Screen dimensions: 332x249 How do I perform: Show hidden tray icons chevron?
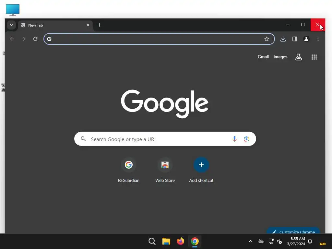tap(251, 241)
